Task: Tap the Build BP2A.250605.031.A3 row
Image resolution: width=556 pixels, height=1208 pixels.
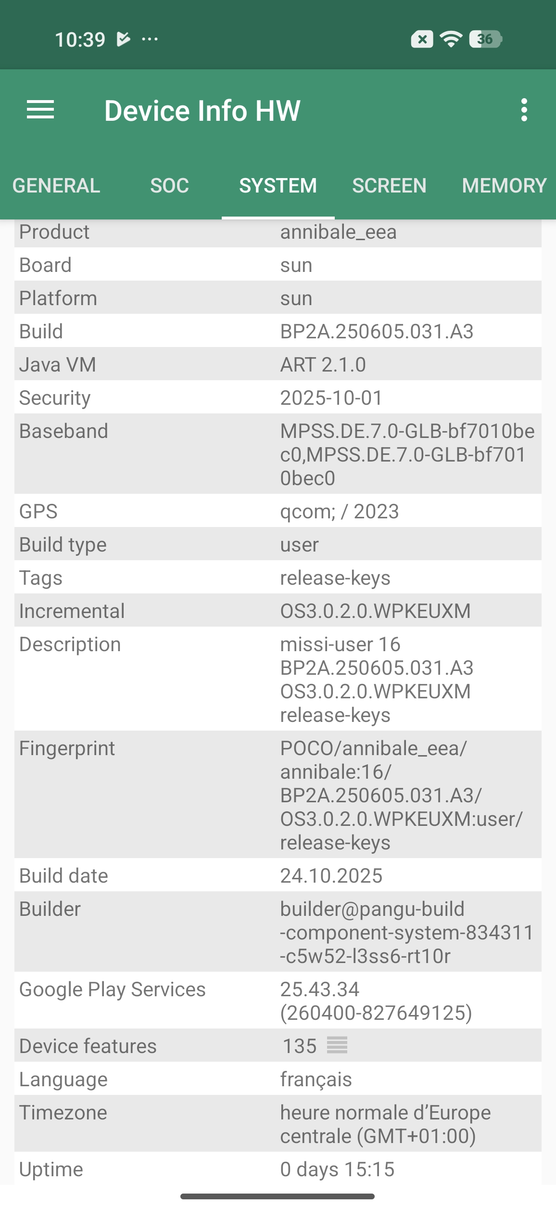Action: click(377, 332)
